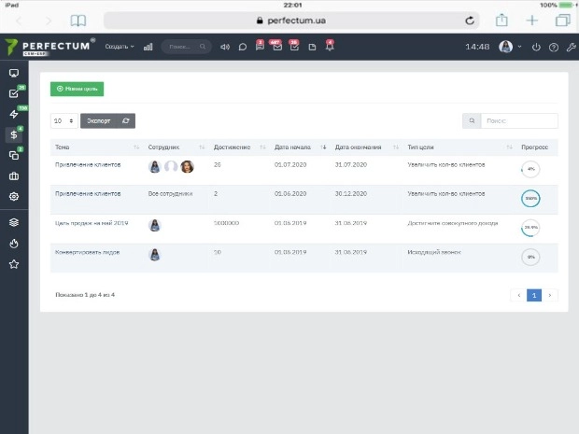The width and height of the screenshot is (579, 434).
Task: Open the statistics bar chart icon
Action: point(148,47)
